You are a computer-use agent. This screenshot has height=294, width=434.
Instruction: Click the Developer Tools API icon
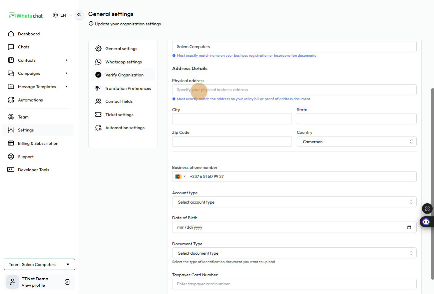tap(11, 170)
